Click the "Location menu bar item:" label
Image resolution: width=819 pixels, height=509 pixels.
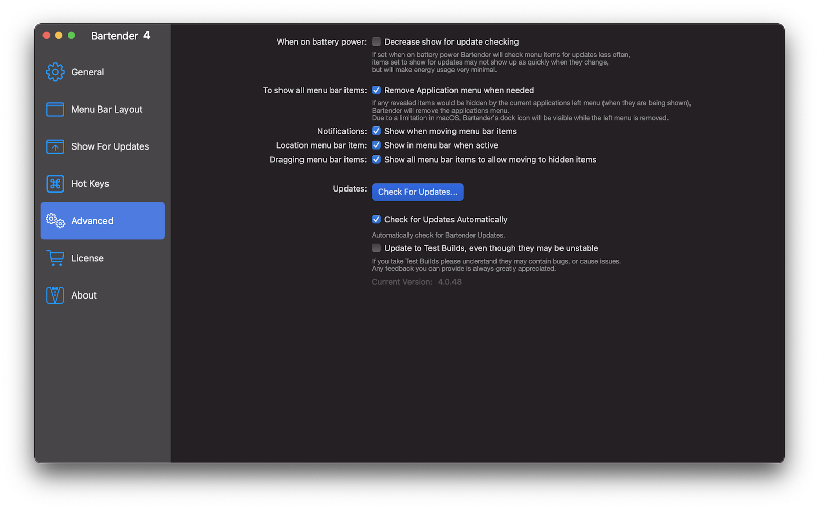click(321, 145)
